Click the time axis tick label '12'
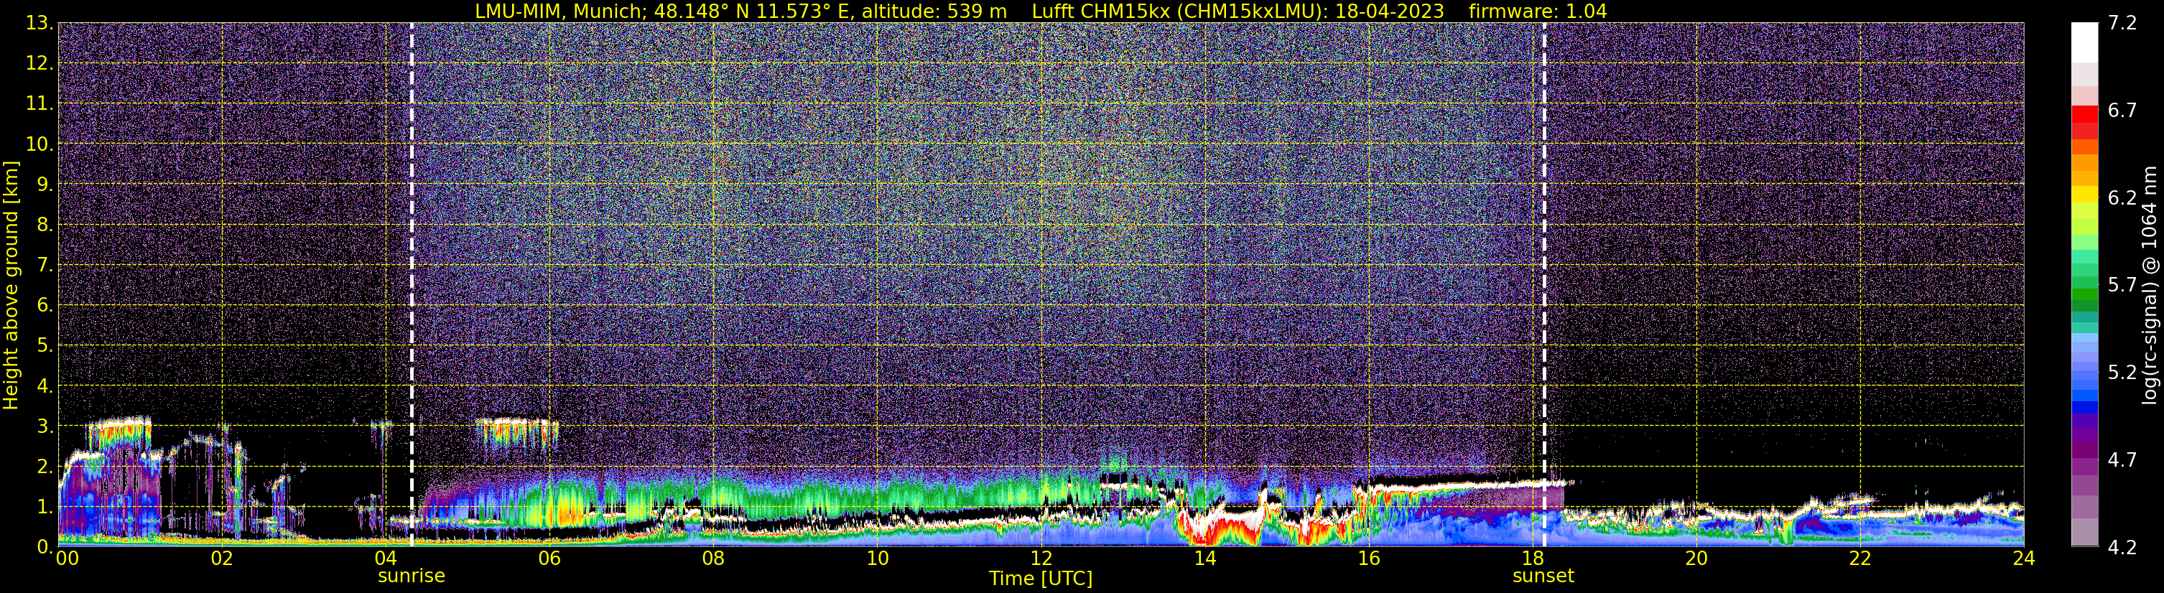This screenshot has height=593, width=2164. click(x=1041, y=559)
